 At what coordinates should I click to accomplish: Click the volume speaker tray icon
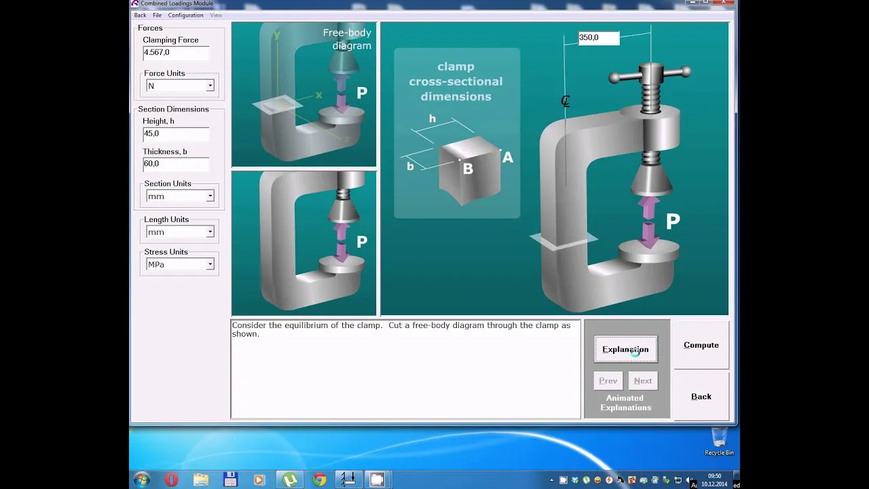click(689, 480)
